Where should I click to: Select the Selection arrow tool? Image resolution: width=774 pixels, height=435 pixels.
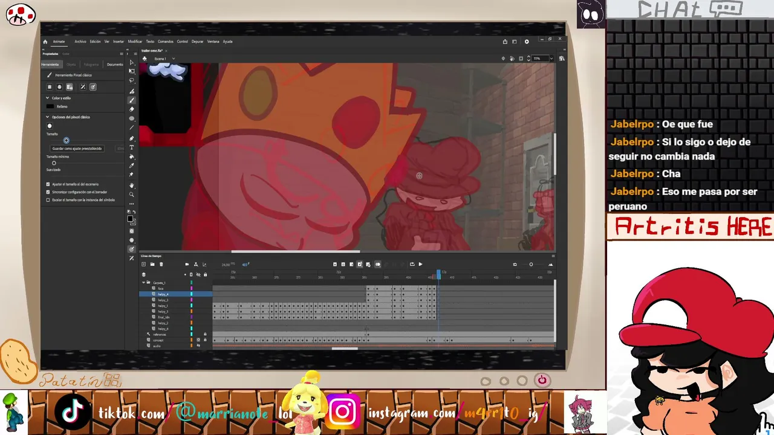[x=132, y=62]
